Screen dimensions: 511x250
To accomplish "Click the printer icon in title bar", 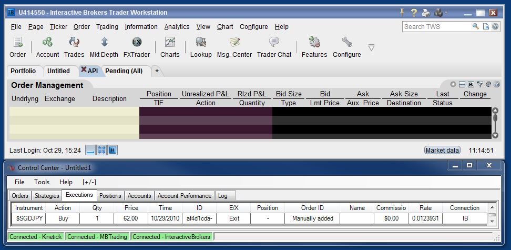I will click(426, 13).
